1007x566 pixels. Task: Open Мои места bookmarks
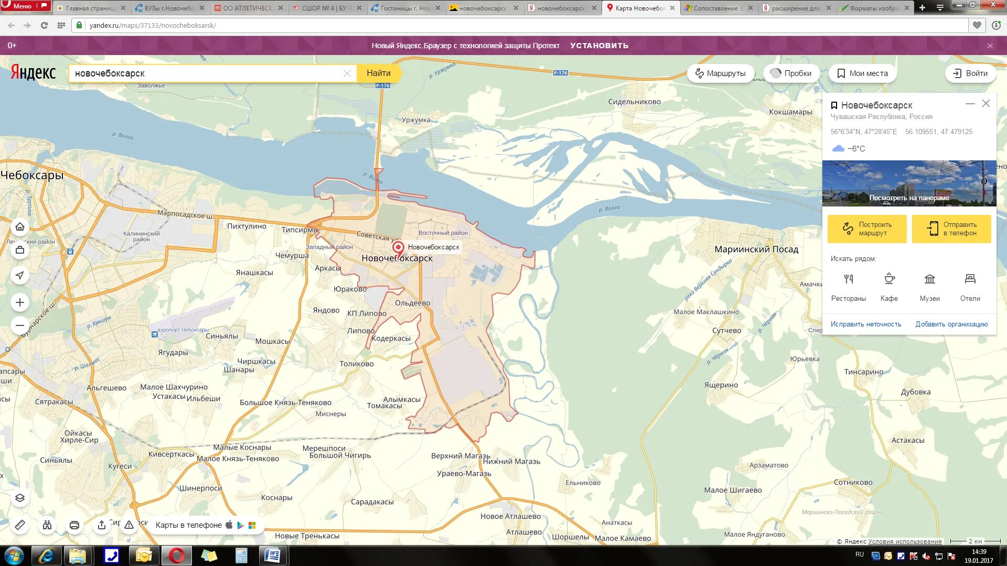[862, 73]
